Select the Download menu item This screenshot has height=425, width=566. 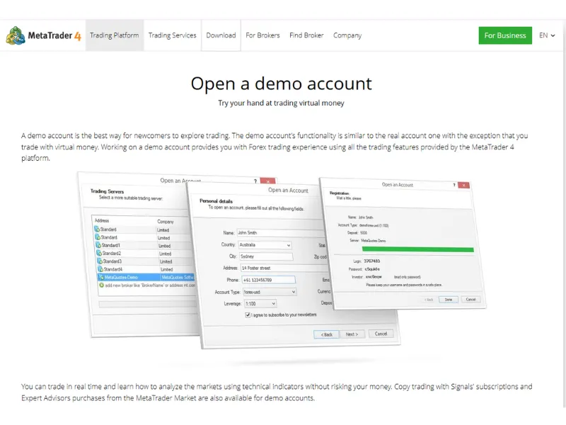coord(221,35)
